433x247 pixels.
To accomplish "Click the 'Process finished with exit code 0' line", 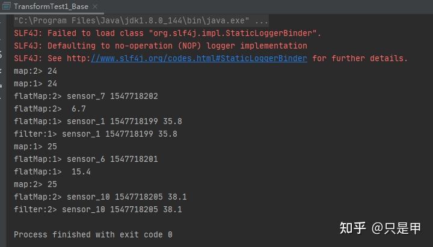I will pyautogui.click(x=93, y=234).
